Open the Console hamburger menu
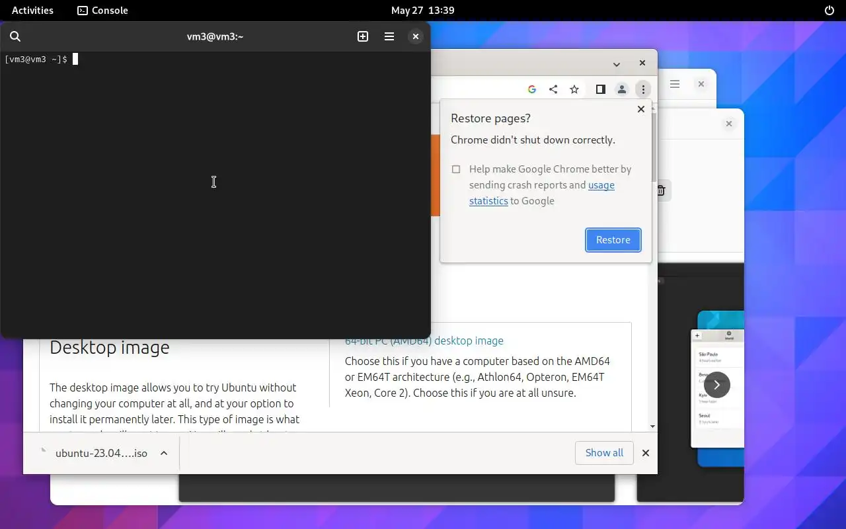This screenshot has height=529, width=846. tap(389, 36)
